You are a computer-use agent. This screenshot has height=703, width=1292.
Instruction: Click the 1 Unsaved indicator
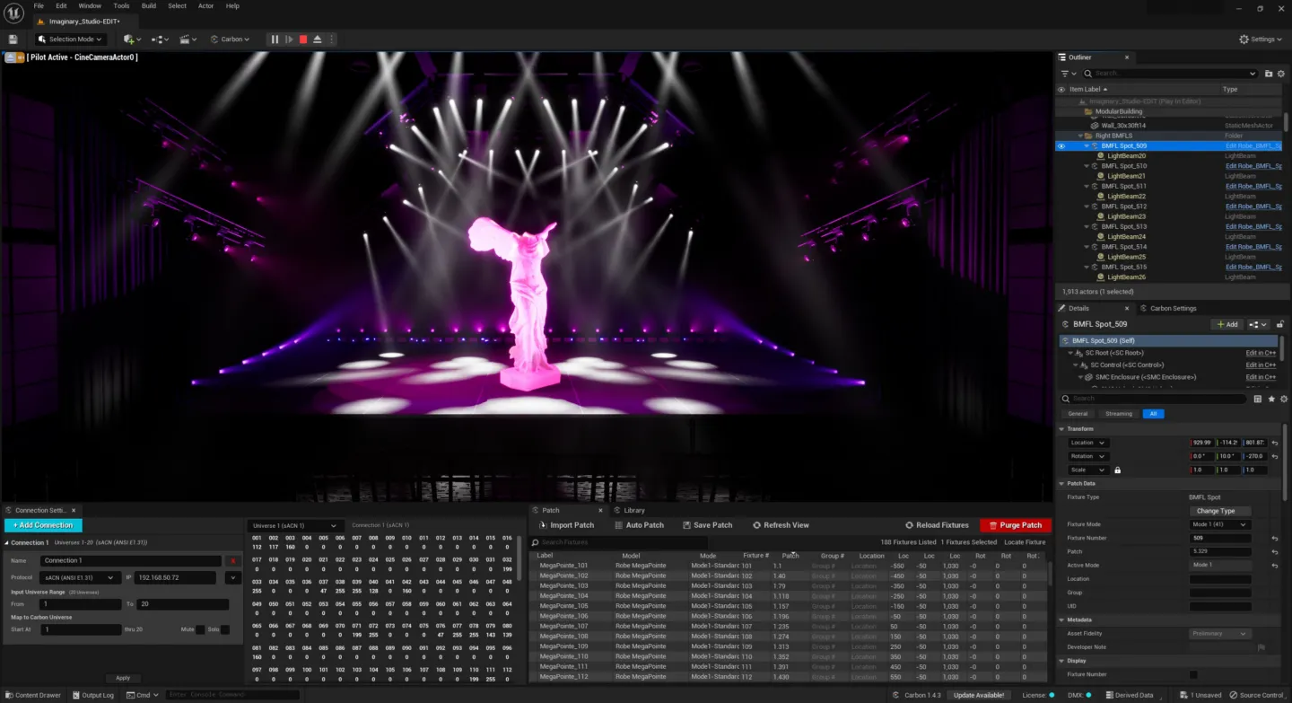1200,695
